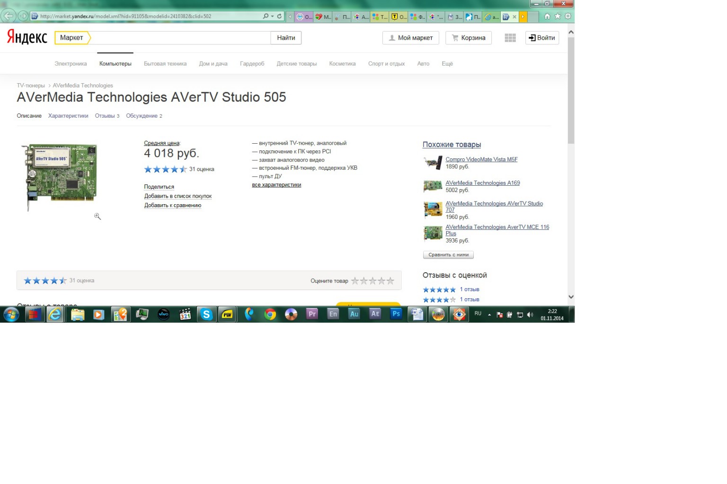Open Compro VideoMate Vista M5F product

pyautogui.click(x=481, y=160)
